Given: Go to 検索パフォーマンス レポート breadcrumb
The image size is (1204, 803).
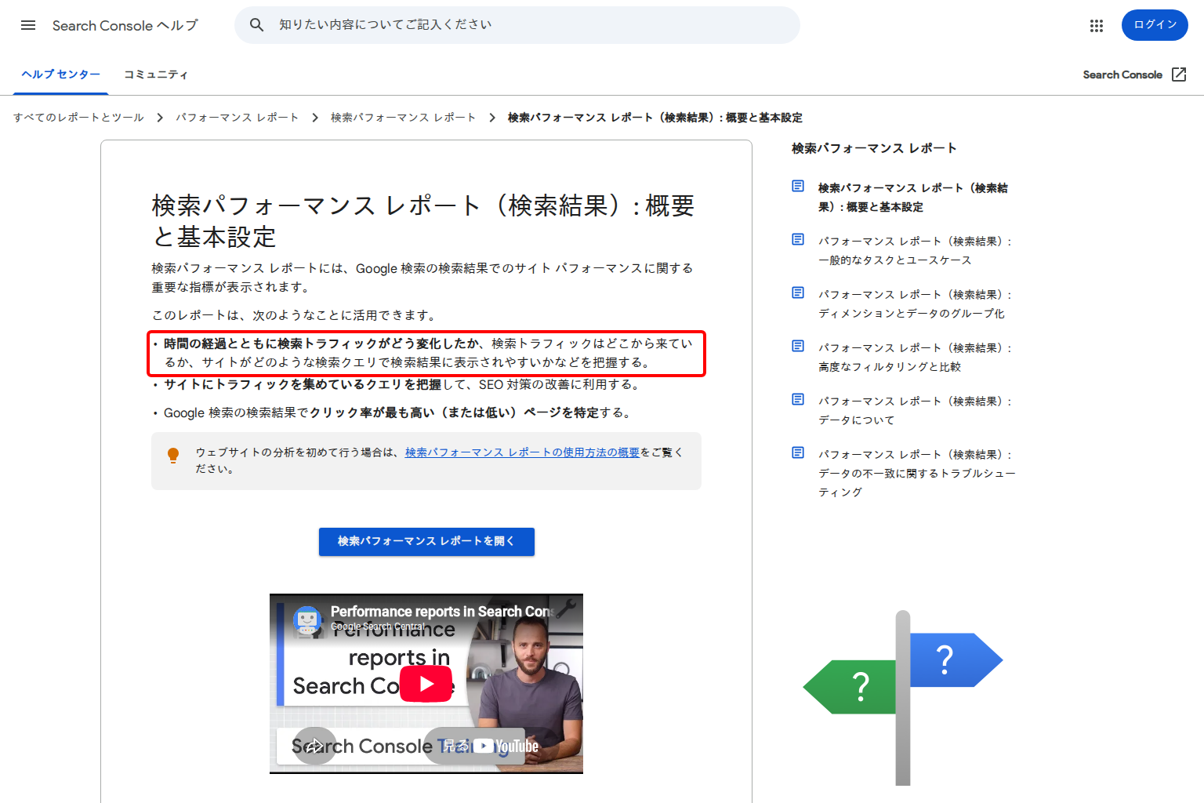Looking at the screenshot, I should (404, 118).
